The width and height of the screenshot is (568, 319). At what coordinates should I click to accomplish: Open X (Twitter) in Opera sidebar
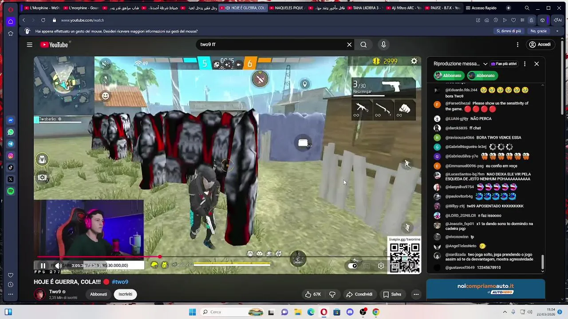coord(11,179)
